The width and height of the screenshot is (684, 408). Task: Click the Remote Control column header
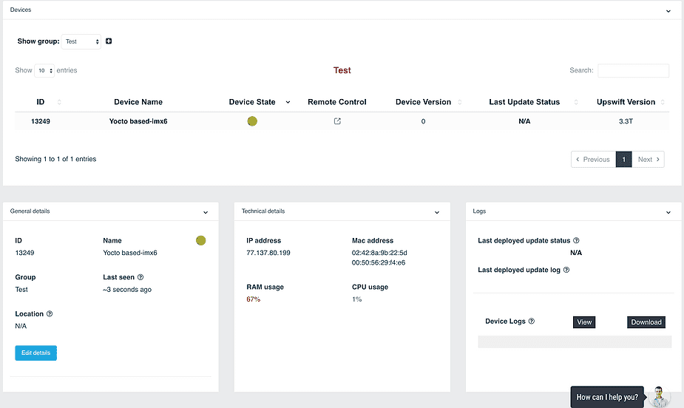coord(336,102)
